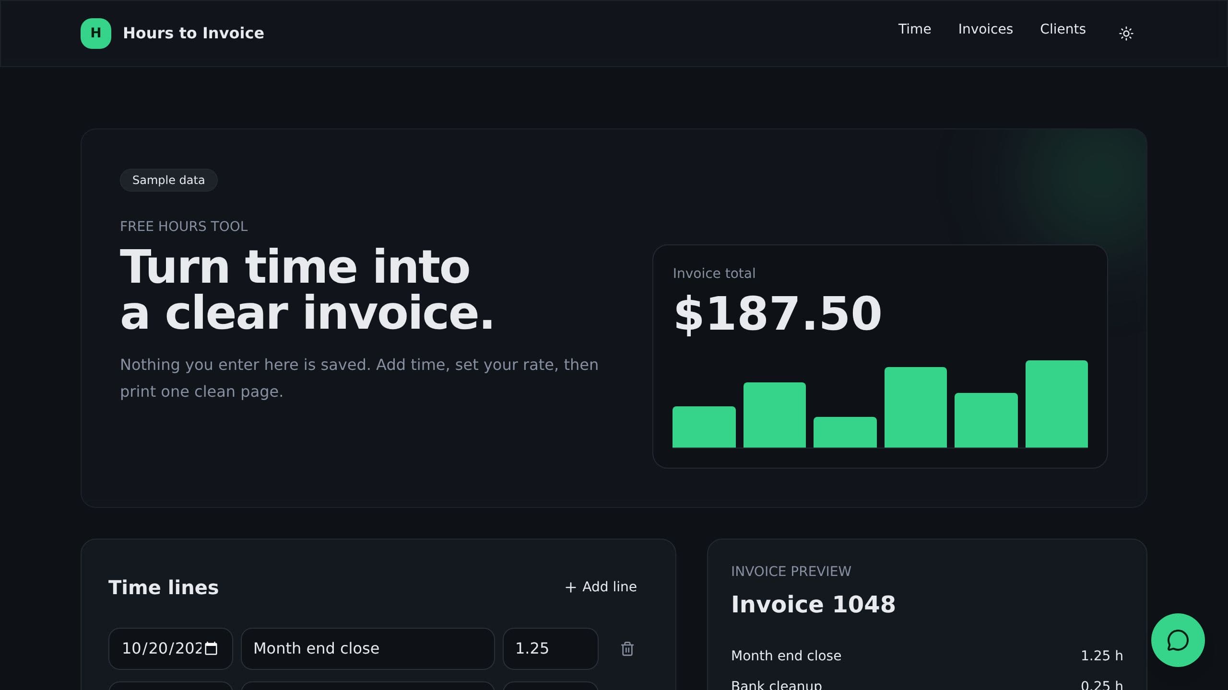
Task: Go to the Invoices nav item
Action: (985, 29)
